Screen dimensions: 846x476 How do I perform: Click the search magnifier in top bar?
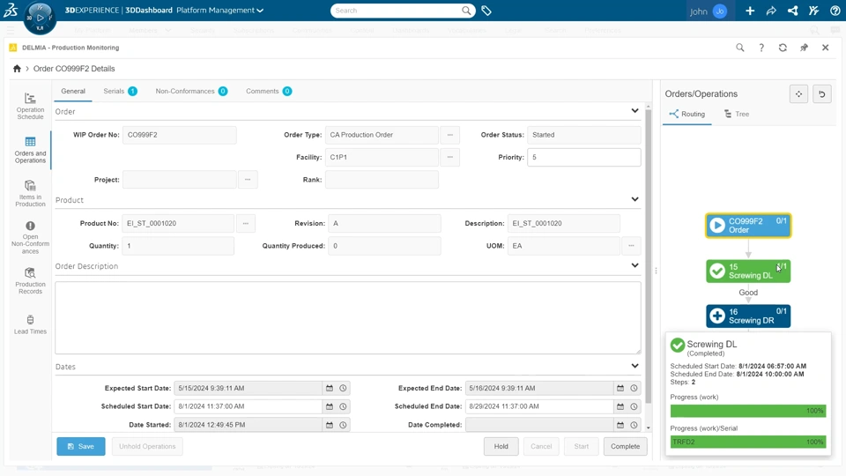[x=466, y=11]
